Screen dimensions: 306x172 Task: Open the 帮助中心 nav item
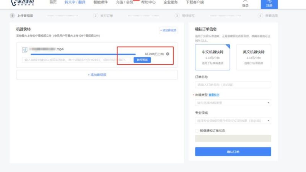pyautogui.click(x=148, y=2)
